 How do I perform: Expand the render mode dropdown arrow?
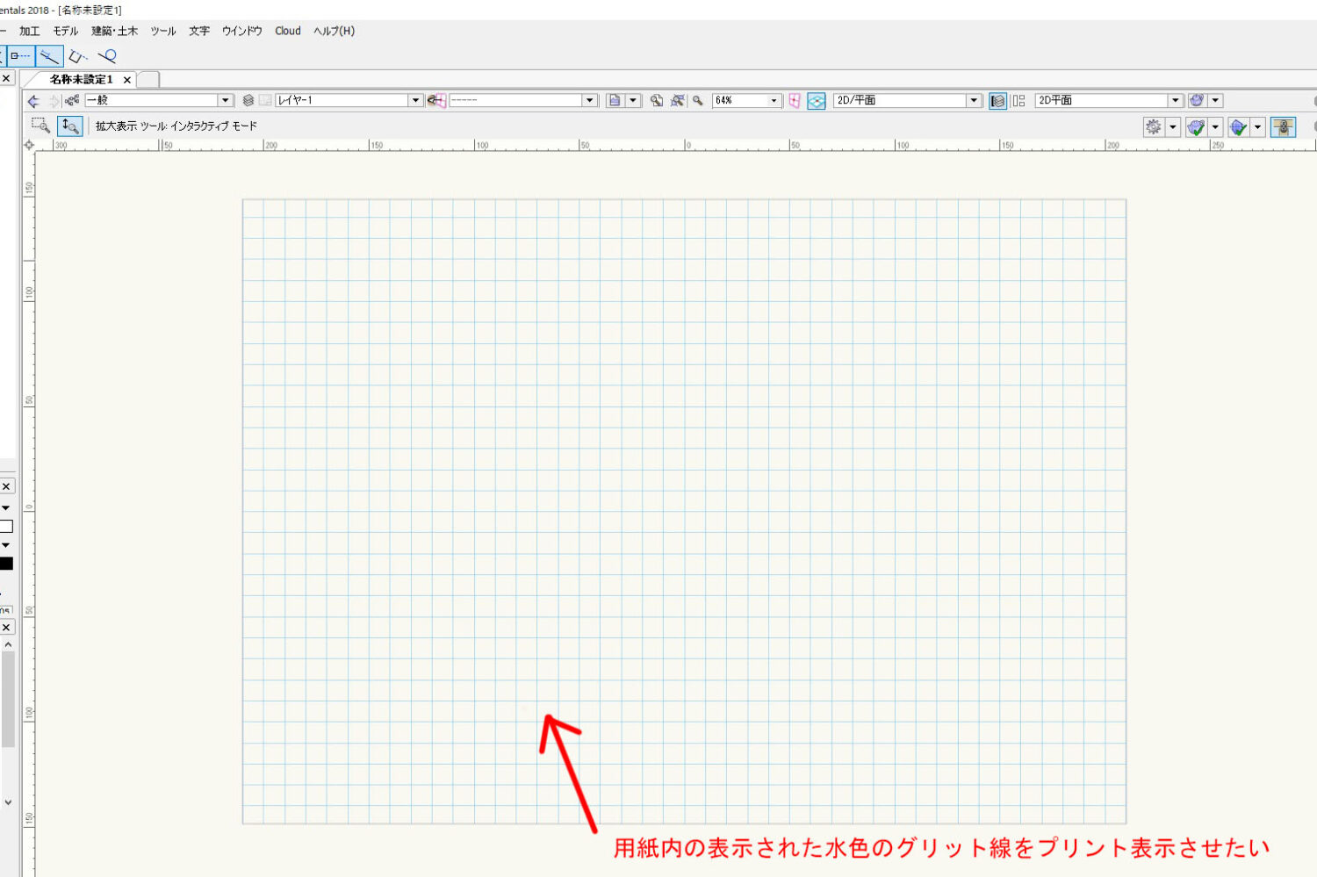tap(1216, 101)
